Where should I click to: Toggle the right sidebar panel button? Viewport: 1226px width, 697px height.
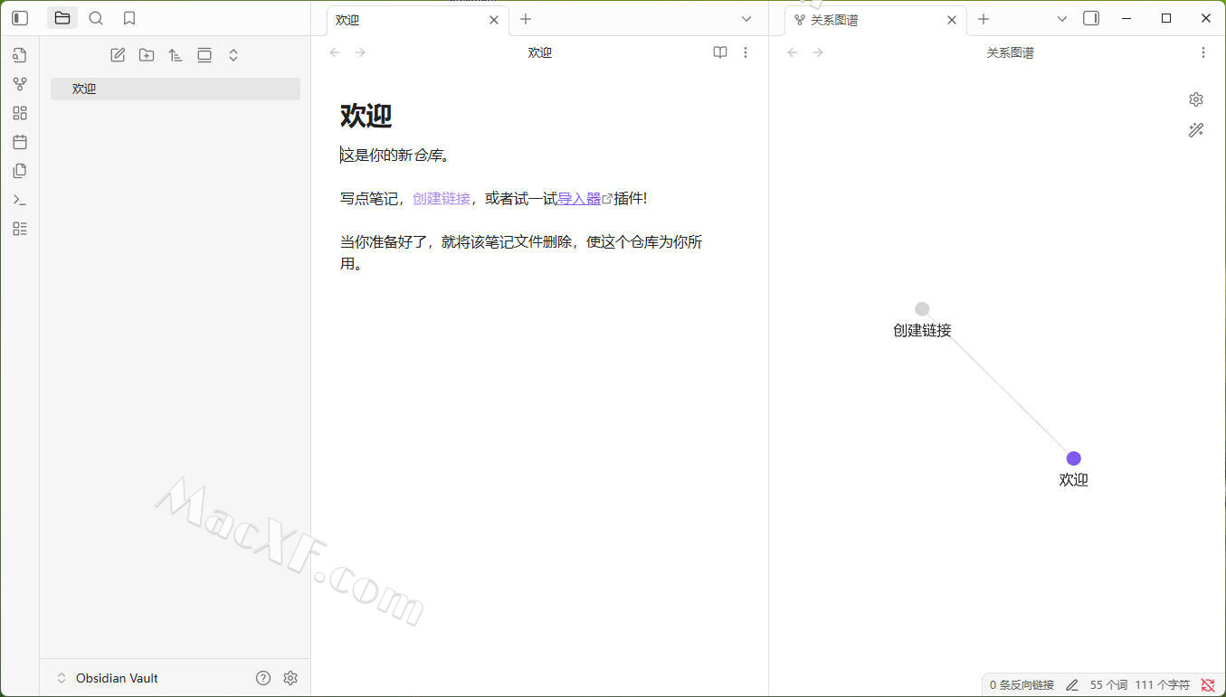tap(1091, 18)
